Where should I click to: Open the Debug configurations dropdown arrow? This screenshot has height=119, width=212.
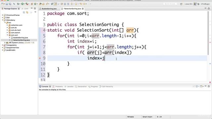[20, 4]
